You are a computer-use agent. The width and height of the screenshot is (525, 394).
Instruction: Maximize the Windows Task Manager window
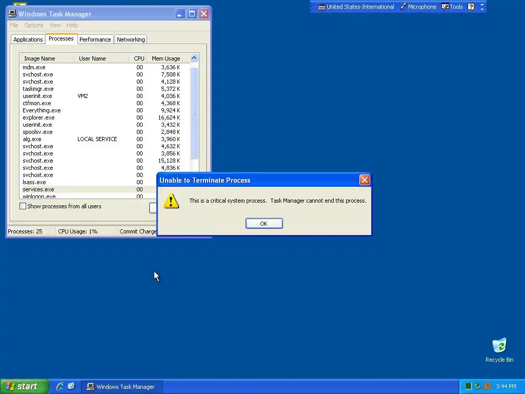pos(192,14)
